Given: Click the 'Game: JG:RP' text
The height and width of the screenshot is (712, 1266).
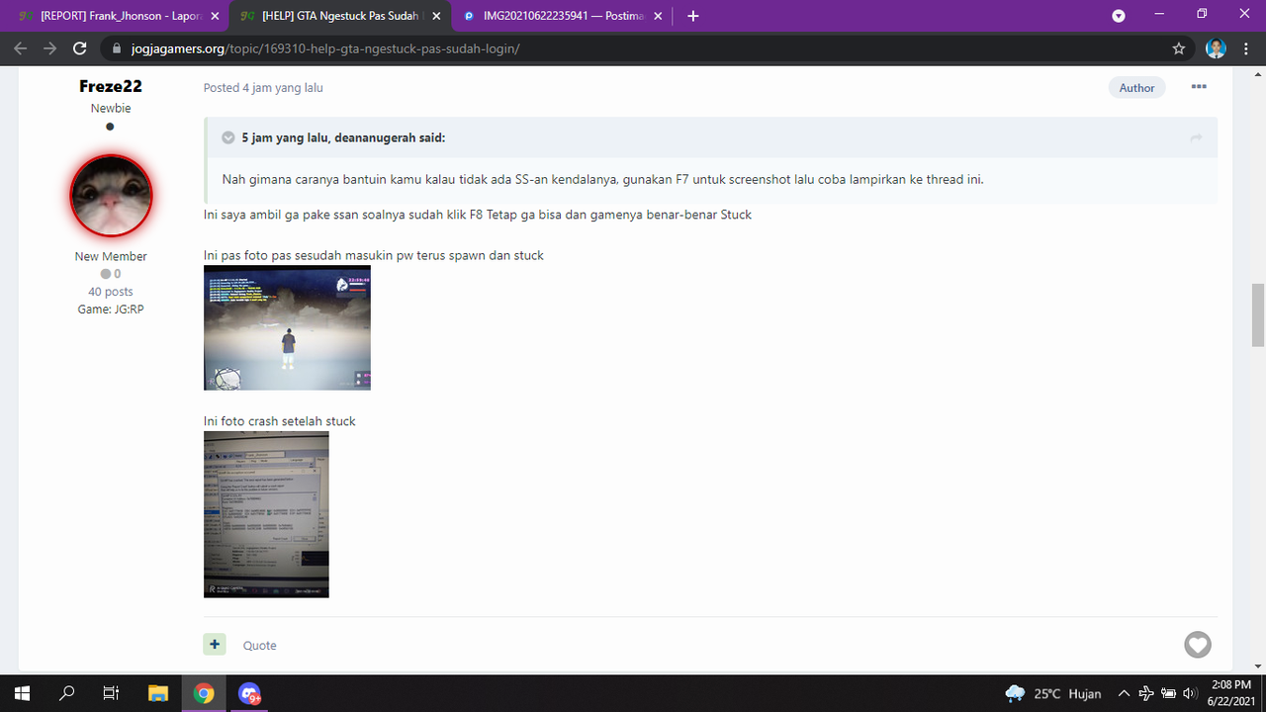Looking at the screenshot, I should click(x=111, y=310).
